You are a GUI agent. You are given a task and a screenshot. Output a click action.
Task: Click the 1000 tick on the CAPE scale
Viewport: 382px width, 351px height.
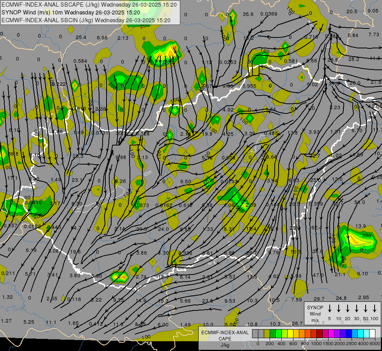click(x=316, y=344)
